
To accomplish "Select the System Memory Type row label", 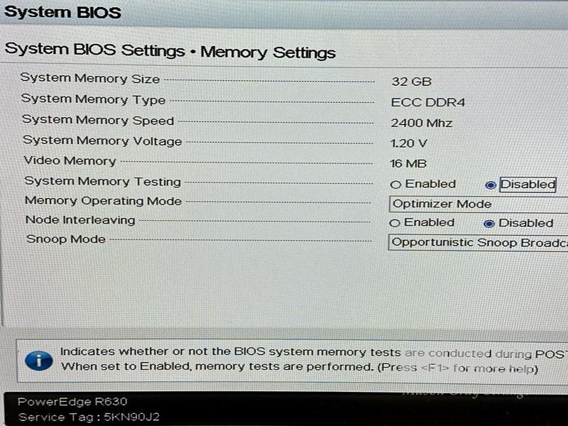I will [93, 99].
